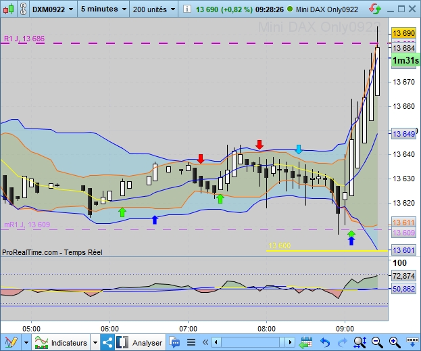Screen dimensions: 421x351
Task: Click the 13 684 gray axis label
Action: tap(403, 48)
